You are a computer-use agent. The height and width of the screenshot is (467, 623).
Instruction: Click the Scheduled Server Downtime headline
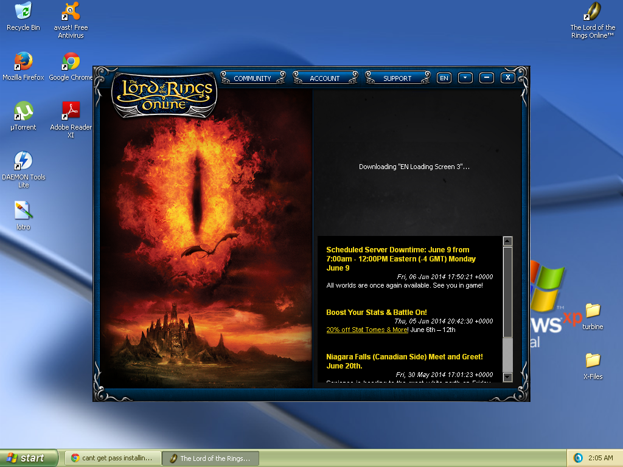[x=401, y=259]
